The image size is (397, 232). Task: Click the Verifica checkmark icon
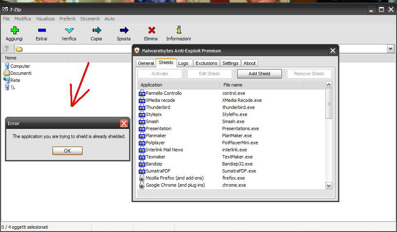69,31
